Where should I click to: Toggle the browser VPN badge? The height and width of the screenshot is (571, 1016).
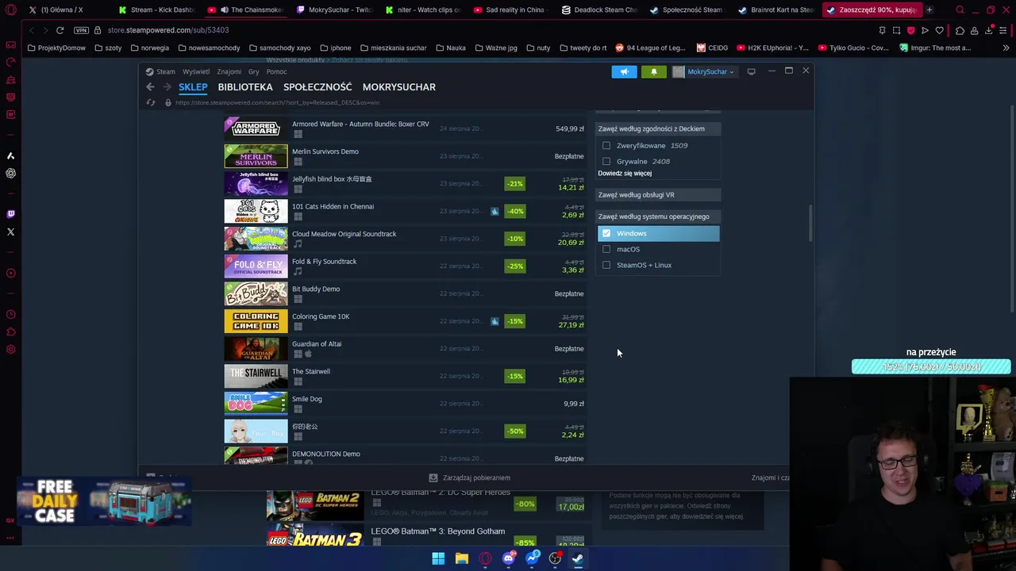pos(81,30)
